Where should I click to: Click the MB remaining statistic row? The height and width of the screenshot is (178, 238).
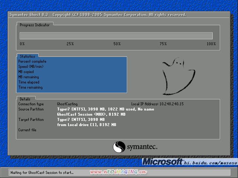click(x=29, y=77)
